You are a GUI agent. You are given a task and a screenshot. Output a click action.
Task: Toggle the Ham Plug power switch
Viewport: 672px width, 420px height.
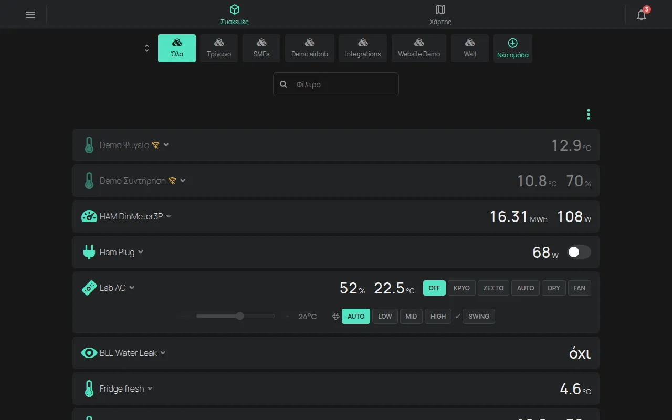click(x=579, y=252)
